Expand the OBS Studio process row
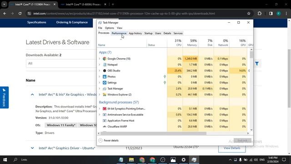This screenshot has width=291, height=164. [x=100, y=71]
